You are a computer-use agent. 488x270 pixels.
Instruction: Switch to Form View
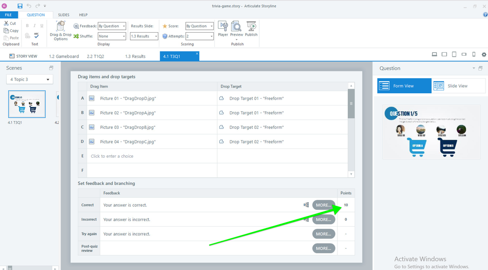coord(404,86)
